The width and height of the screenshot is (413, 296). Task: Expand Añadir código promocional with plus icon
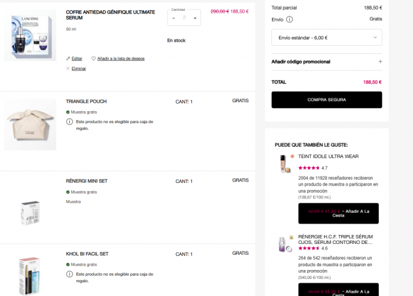coord(380,62)
